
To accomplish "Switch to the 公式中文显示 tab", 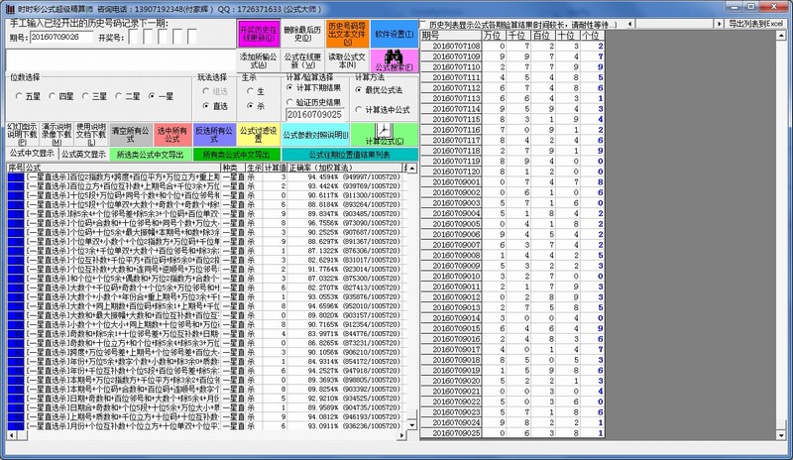I will tap(31, 154).
